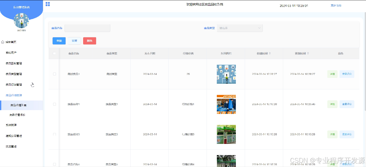Image resolution: width=366 pixels, height=167 pixels.
Task: Click 查看评论 for row 废品名称3
Action: point(347,134)
